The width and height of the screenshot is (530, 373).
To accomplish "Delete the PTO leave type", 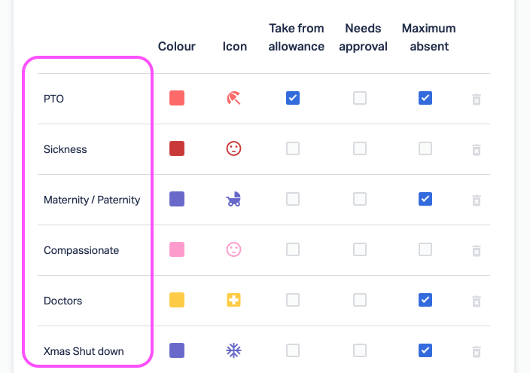I will [476, 99].
